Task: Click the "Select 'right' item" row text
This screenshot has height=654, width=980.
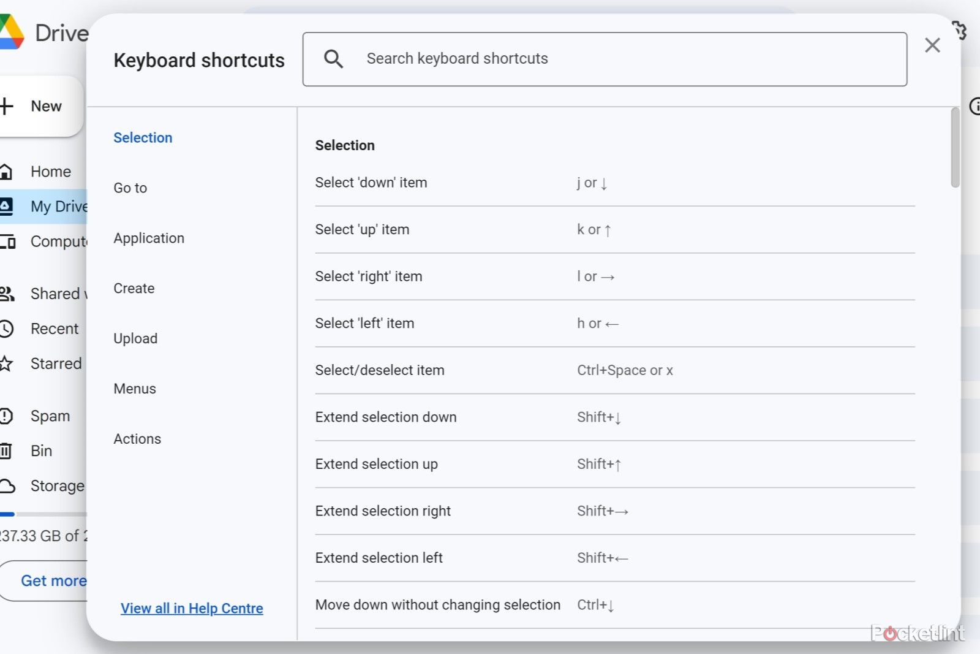Action: click(x=369, y=276)
